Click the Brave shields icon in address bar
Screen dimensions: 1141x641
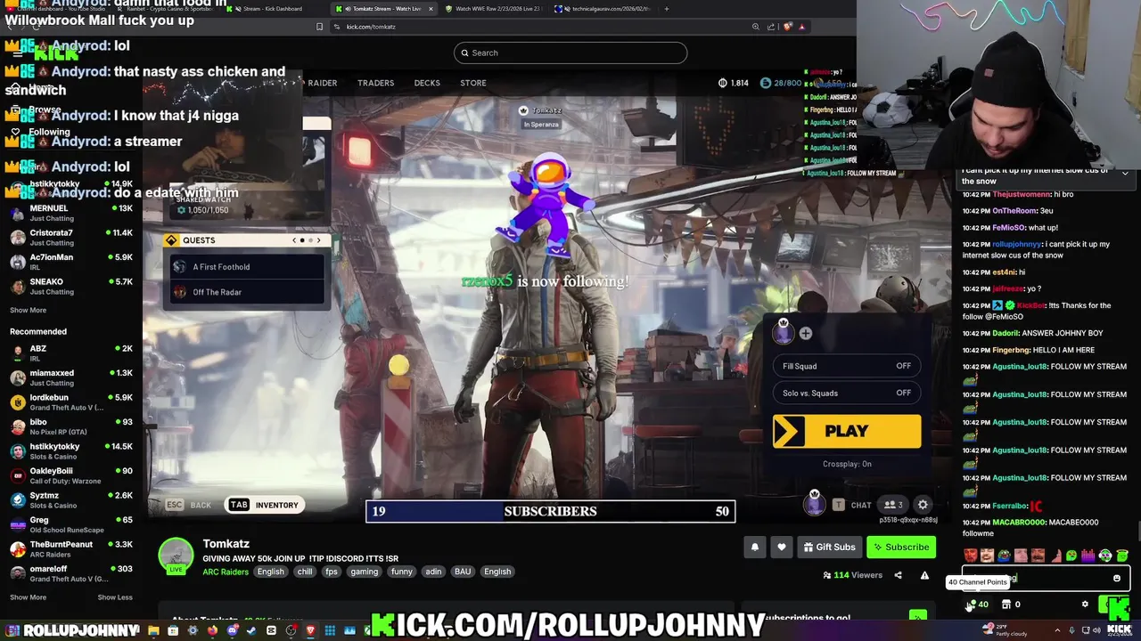click(x=787, y=27)
